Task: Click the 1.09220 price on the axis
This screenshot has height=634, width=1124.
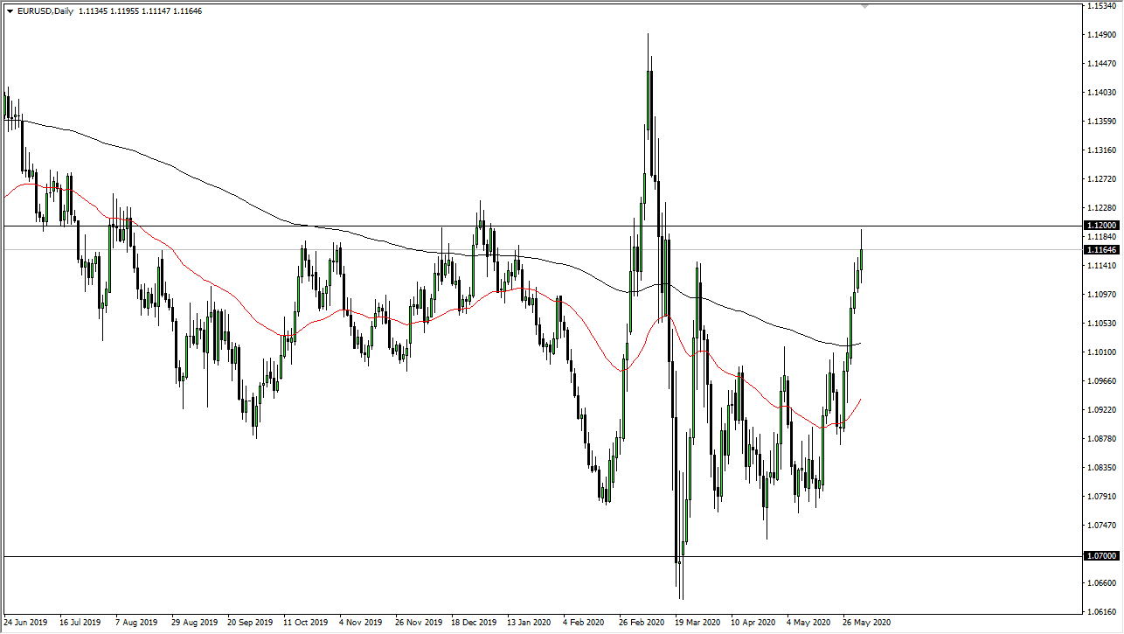Action: tap(1101, 410)
